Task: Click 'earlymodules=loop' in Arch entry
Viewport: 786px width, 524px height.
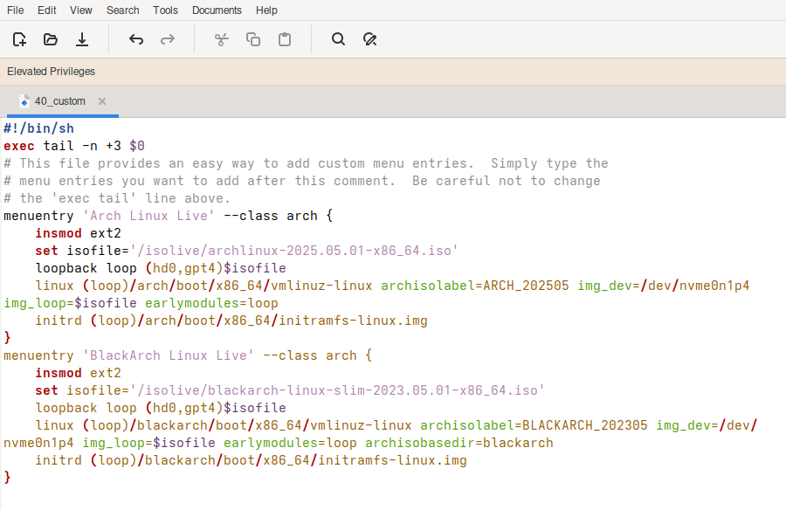Action: click(x=211, y=303)
